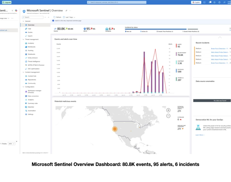
Task: Open Incidents in Threat management
Action: click(x=31, y=43)
